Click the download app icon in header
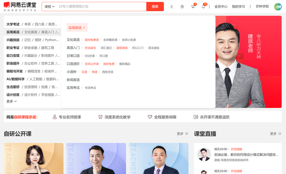 click(x=172, y=7)
